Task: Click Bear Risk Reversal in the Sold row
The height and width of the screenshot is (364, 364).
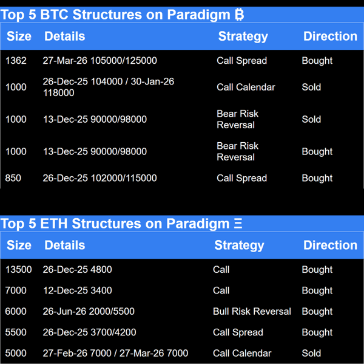Action: tap(237, 119)
